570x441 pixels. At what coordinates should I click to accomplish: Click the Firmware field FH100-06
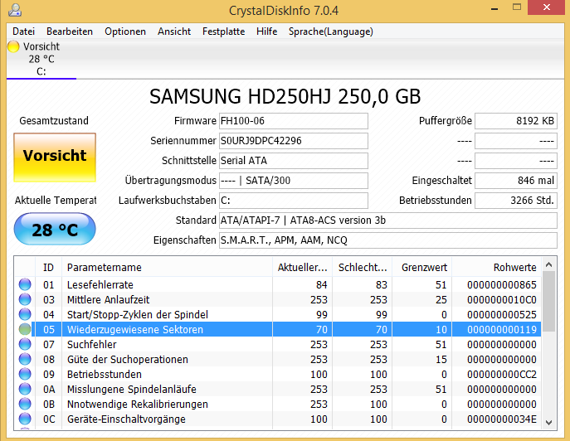click(x=294, y=121)
